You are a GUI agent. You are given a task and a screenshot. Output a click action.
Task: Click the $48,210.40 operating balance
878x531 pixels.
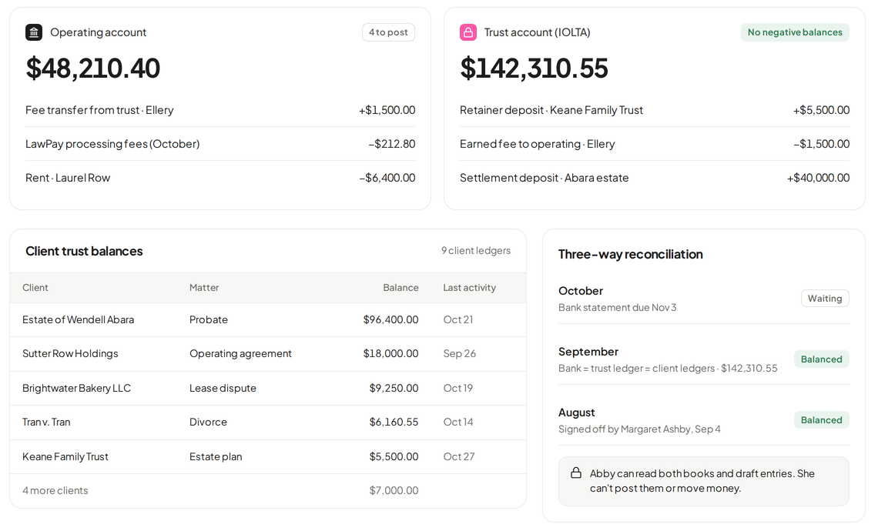tap(93, 68)
